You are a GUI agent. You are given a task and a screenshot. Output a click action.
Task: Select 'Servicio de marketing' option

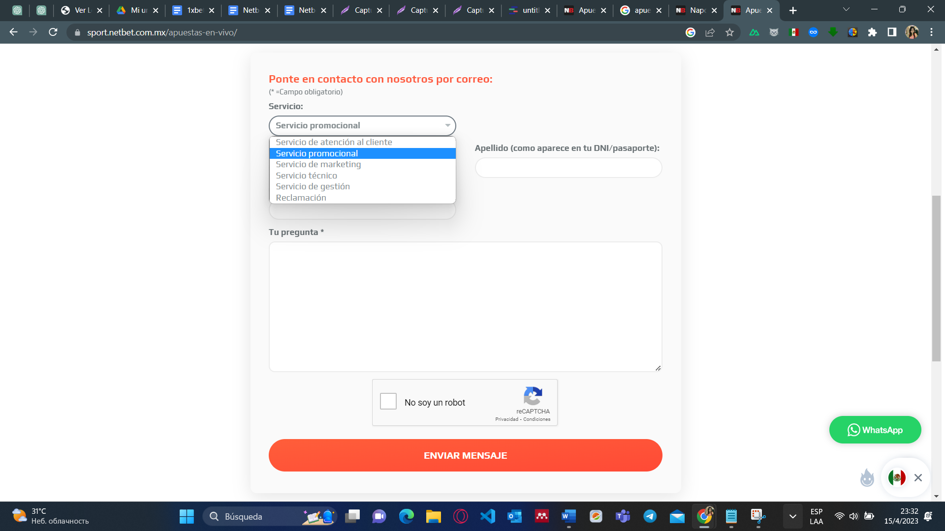tap(318, 164)
